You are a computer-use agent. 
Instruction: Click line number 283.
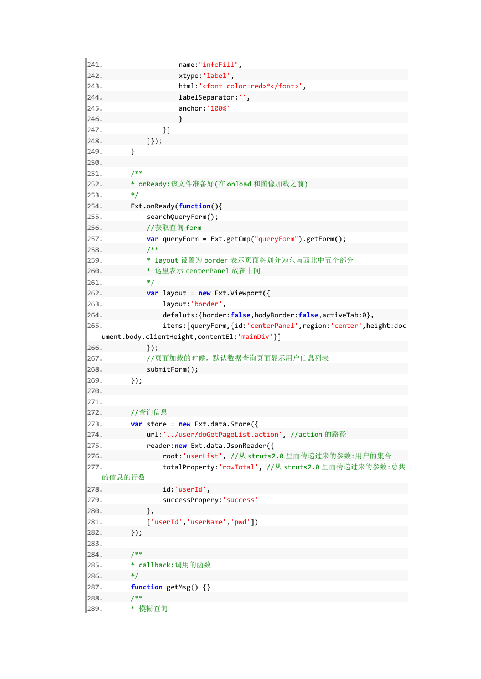pos(95,544)
